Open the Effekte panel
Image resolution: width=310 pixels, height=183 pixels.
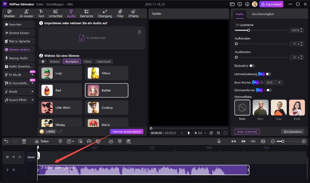(133, 14)
